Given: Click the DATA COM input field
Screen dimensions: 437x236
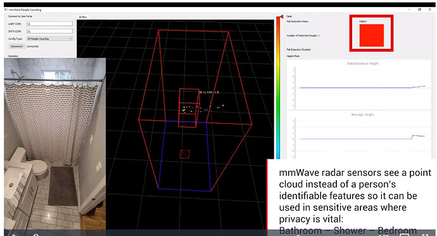Looking at the screenshot, I should [x=49, y=31].
